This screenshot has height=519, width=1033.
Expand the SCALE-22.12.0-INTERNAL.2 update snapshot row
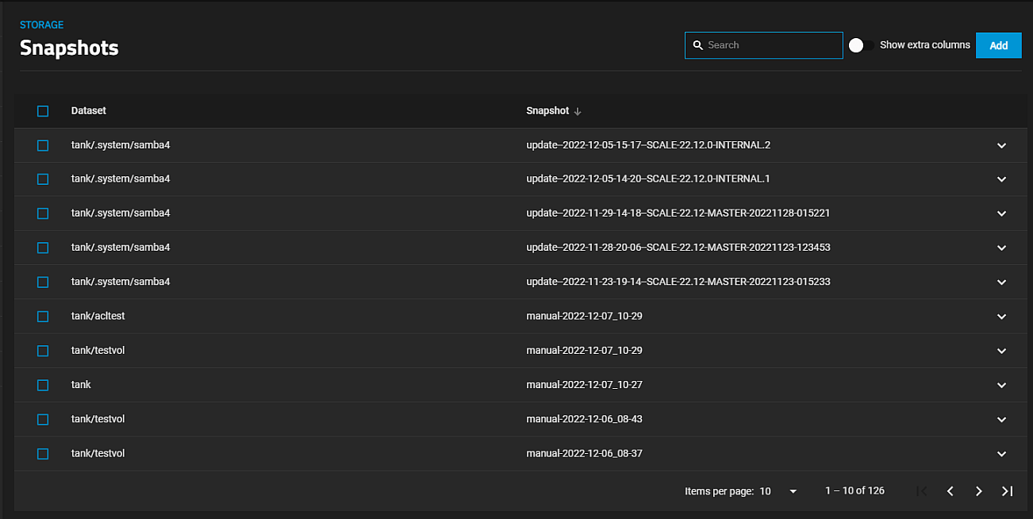tap(1001, 145)
